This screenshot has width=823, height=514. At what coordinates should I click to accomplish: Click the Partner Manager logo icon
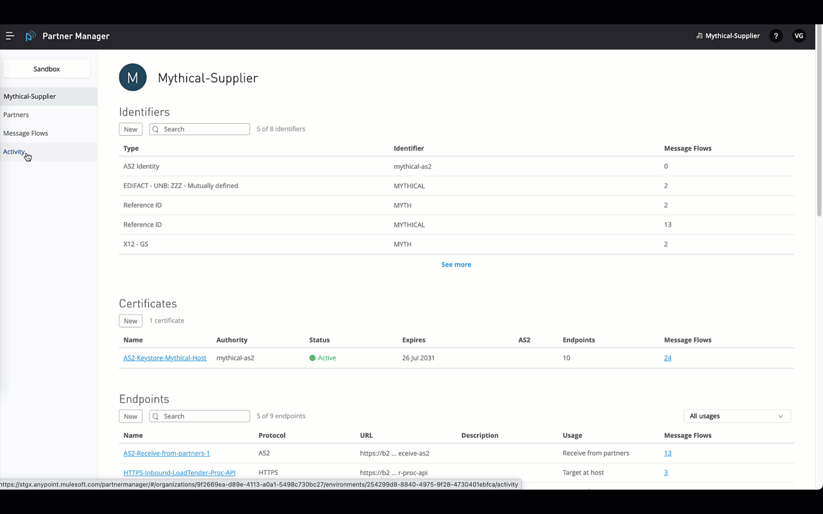[x=30, y=36]
